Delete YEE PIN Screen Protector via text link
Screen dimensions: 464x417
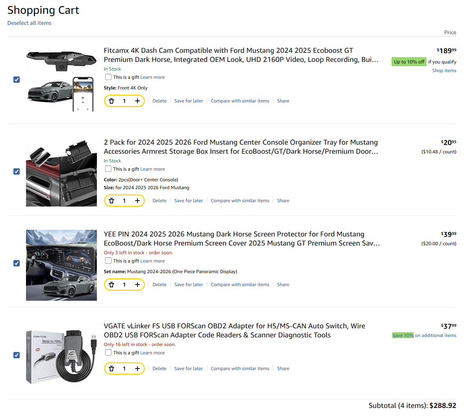click(x=160, y=285)
